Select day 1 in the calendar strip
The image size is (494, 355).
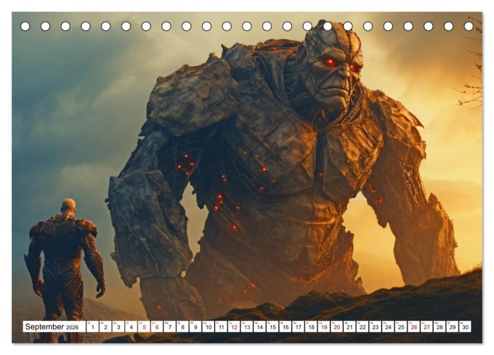93,327
